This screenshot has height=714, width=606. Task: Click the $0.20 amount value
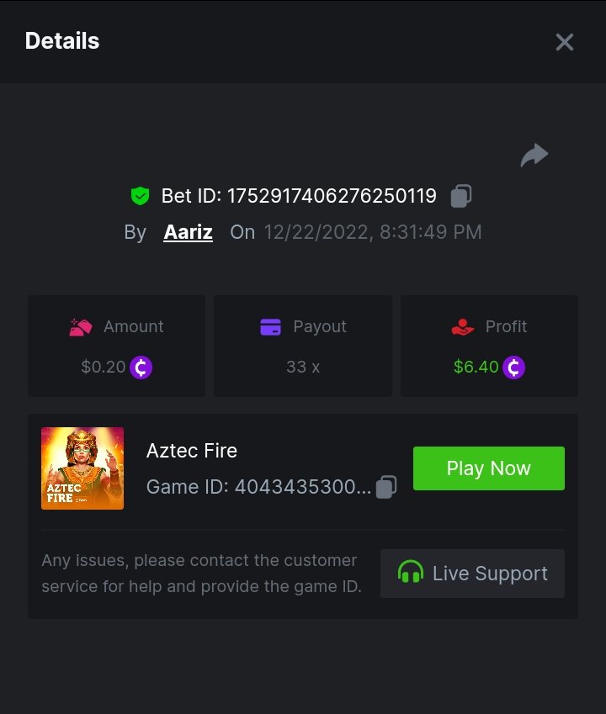(103, 368)
